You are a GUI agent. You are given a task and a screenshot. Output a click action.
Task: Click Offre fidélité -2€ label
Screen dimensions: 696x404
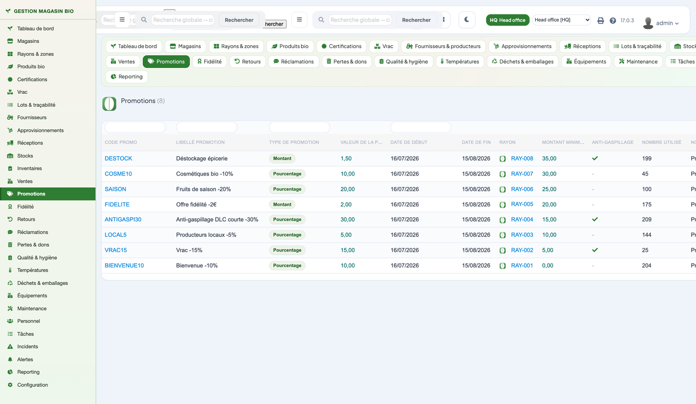pos(197,204)
